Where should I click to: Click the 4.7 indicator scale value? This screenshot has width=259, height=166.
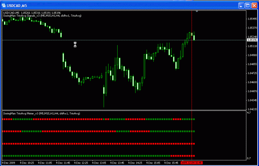[x=249, y=113]
